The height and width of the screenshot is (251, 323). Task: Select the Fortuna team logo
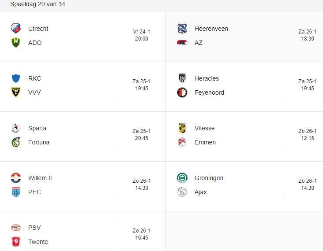pos(16,142)
